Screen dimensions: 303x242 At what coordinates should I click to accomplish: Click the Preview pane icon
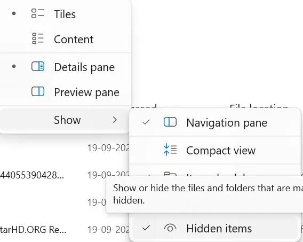(x=38, y=91)
